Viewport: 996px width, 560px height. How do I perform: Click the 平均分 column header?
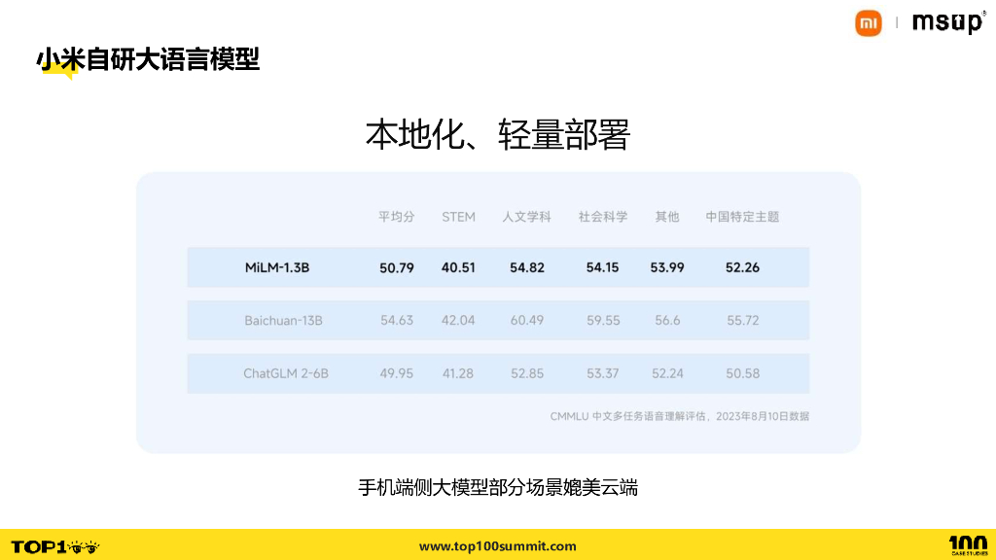(x=397, y=217)
